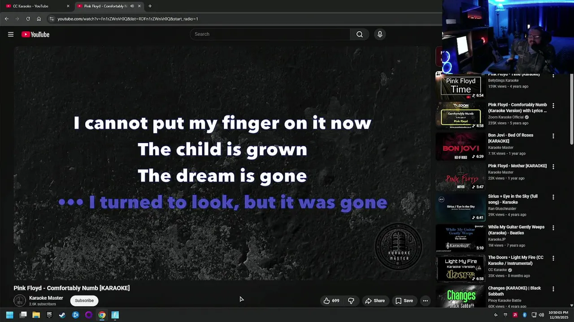Open 'The Doors - Light My Fire' title link
574x322 pixels.
[x=516, y=260]
